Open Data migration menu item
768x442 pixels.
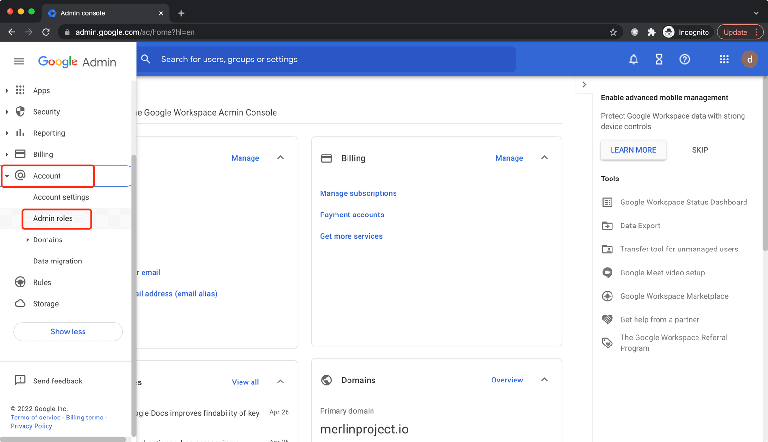pos(58,261)
